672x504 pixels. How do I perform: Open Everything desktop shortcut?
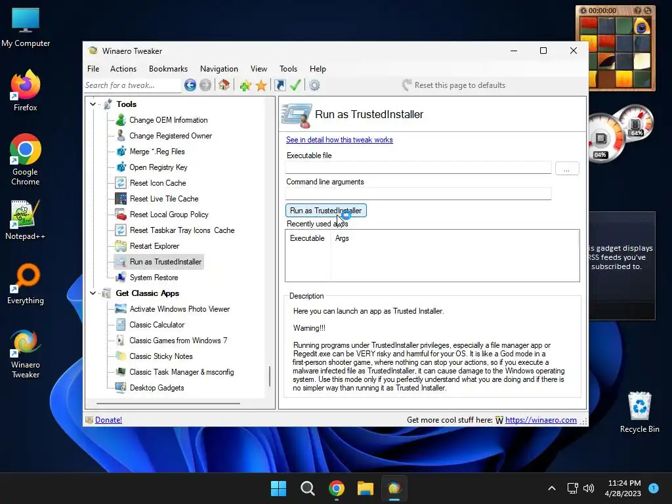[26, 283]
